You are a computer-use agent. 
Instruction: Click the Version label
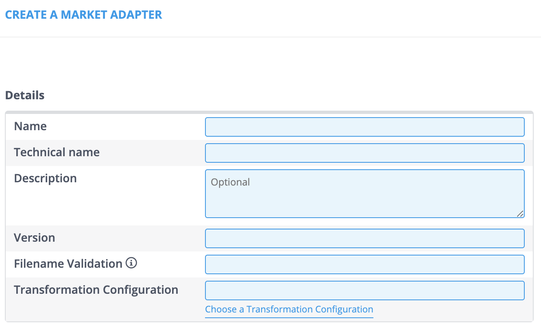[x=34, y=238]
